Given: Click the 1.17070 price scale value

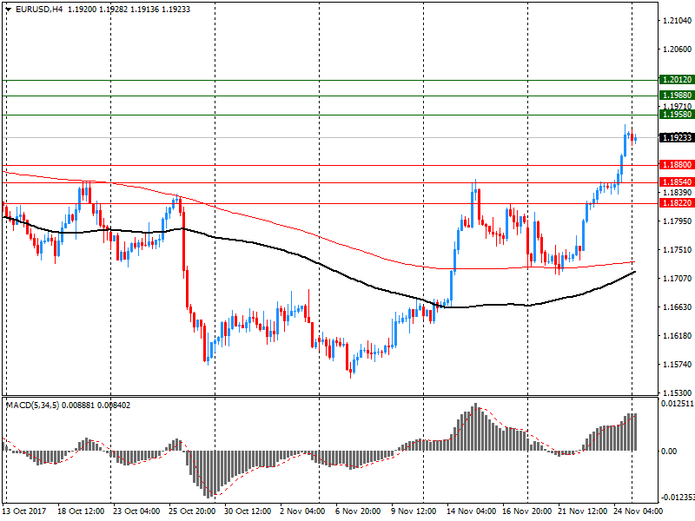Looking at the screenshot, I should [x=678, y=278].
